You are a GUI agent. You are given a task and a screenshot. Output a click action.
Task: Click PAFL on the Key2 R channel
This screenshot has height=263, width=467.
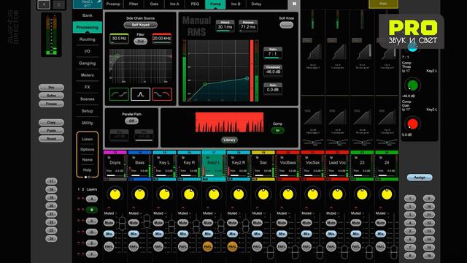[232, 247]
